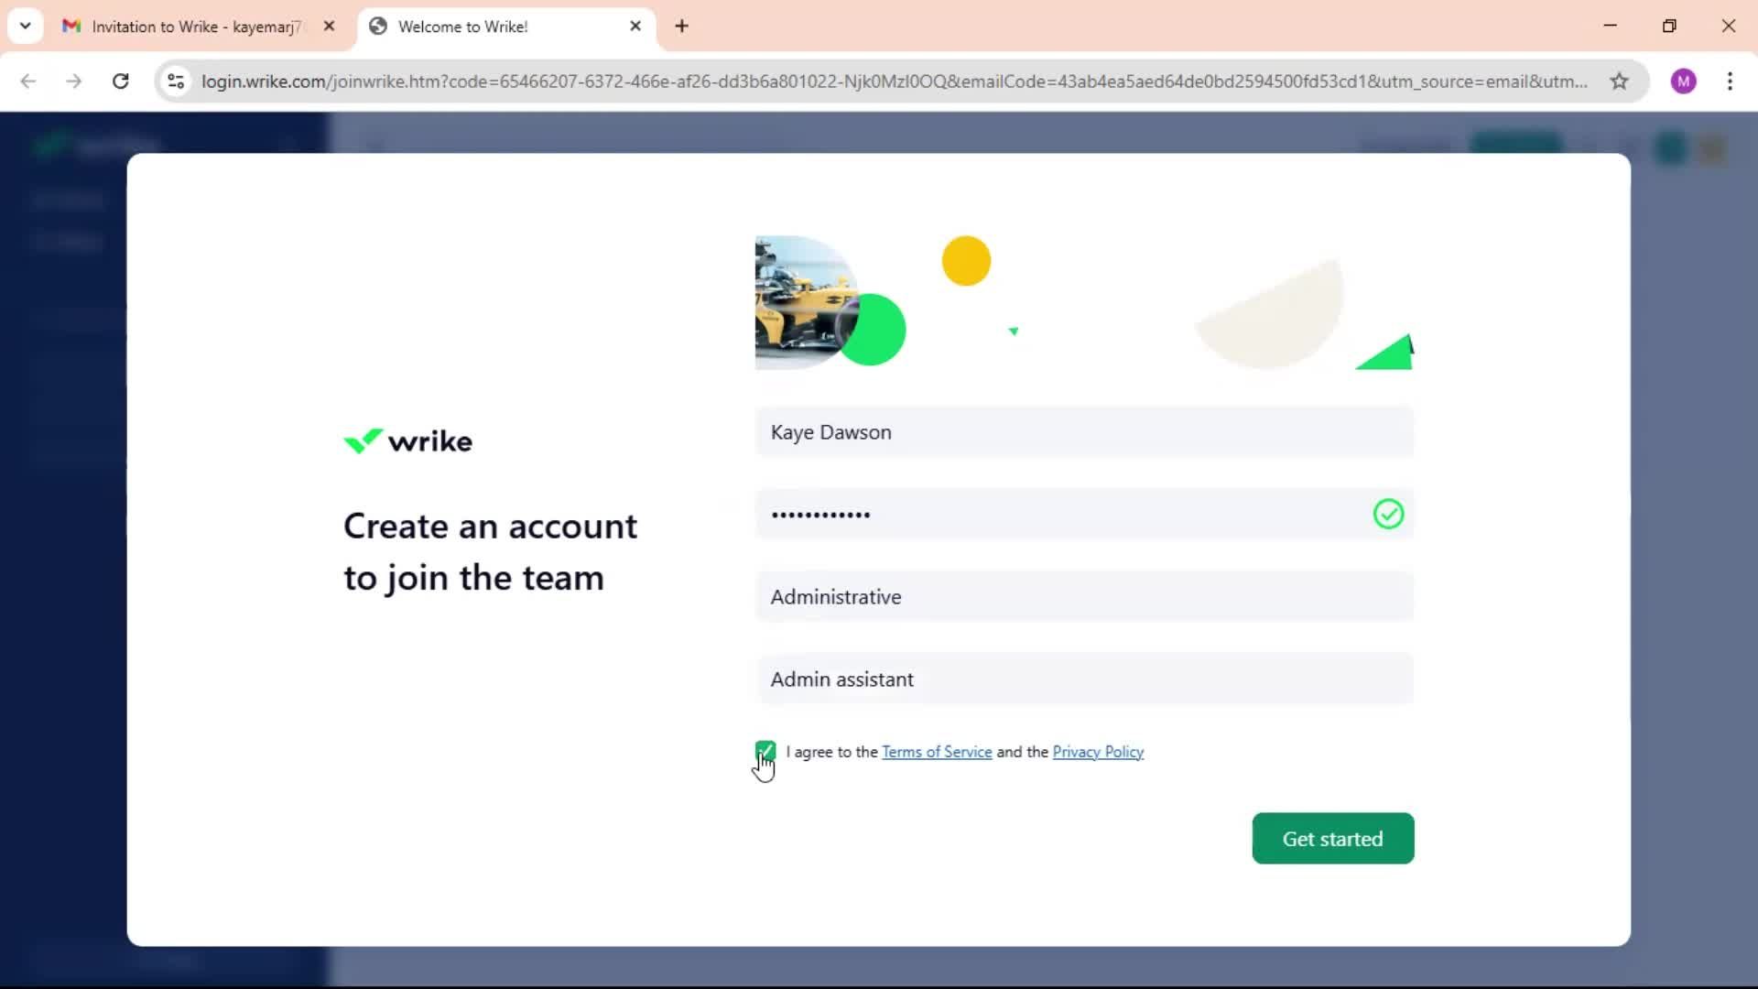Restore down the browser window
The width and height of the screenshot is (1758, 989).
pos(1669,26)
